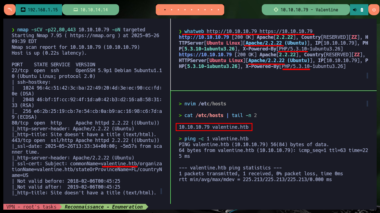Image resolution: width=380 pixels, height=213 pixels.
Task: Open the power menu button
Action: (x=374, y=10)
